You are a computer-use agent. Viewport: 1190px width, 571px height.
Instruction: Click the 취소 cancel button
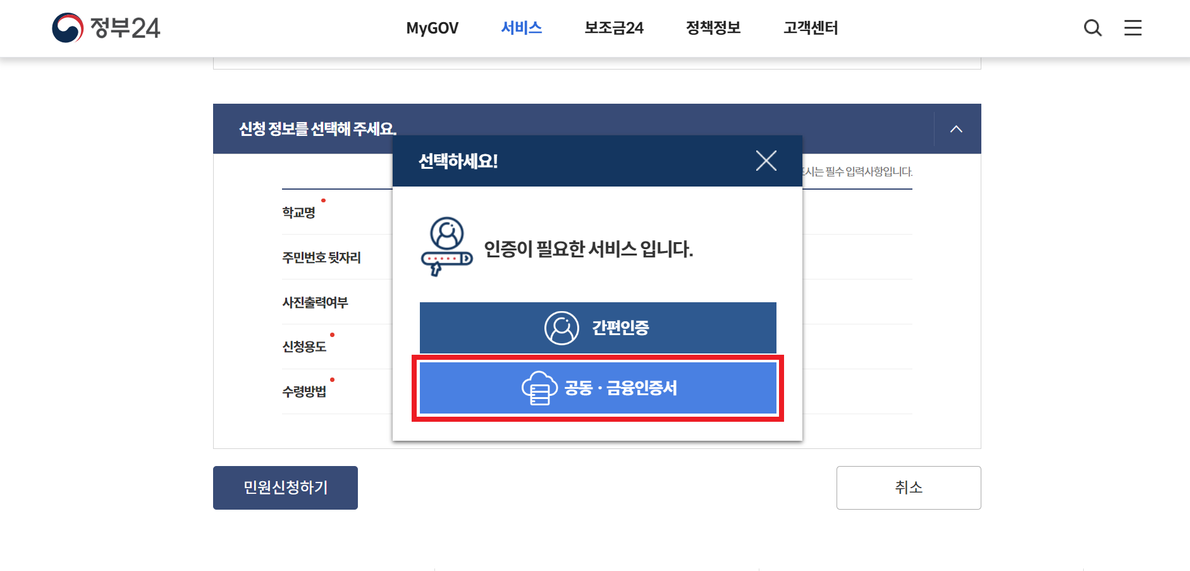tap(908, 487)
